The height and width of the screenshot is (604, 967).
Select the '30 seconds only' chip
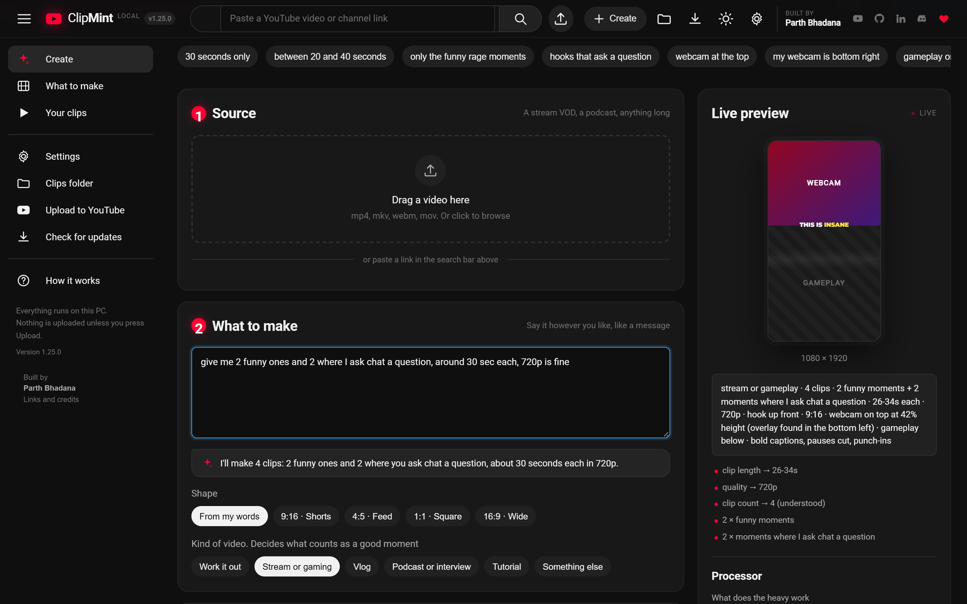click(x=217, y=56)
